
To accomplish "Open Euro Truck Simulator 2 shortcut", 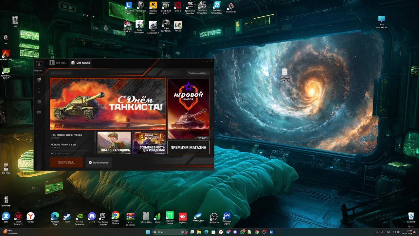I will (202, 8).
